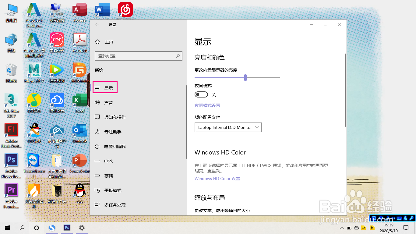Expand hidden icons in system tray
This screenshot has height=234, width=416.
[x=341, y=228]
